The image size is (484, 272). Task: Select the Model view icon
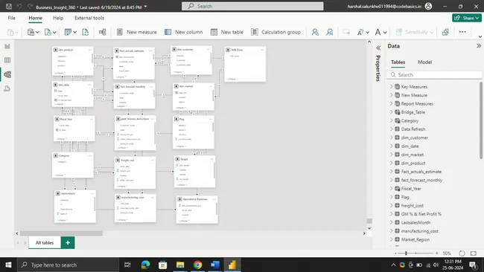coord(7,74)
